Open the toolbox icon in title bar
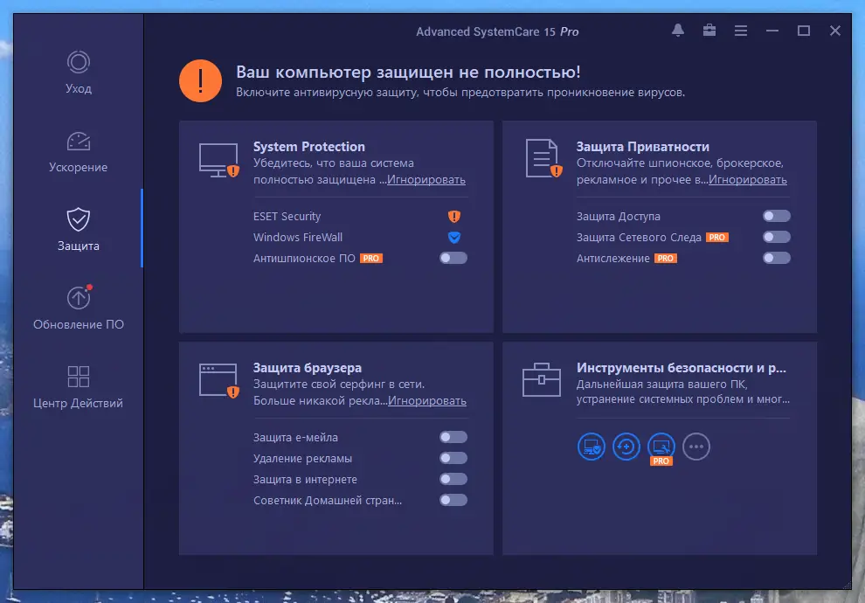865x603 pixels. 709,31
